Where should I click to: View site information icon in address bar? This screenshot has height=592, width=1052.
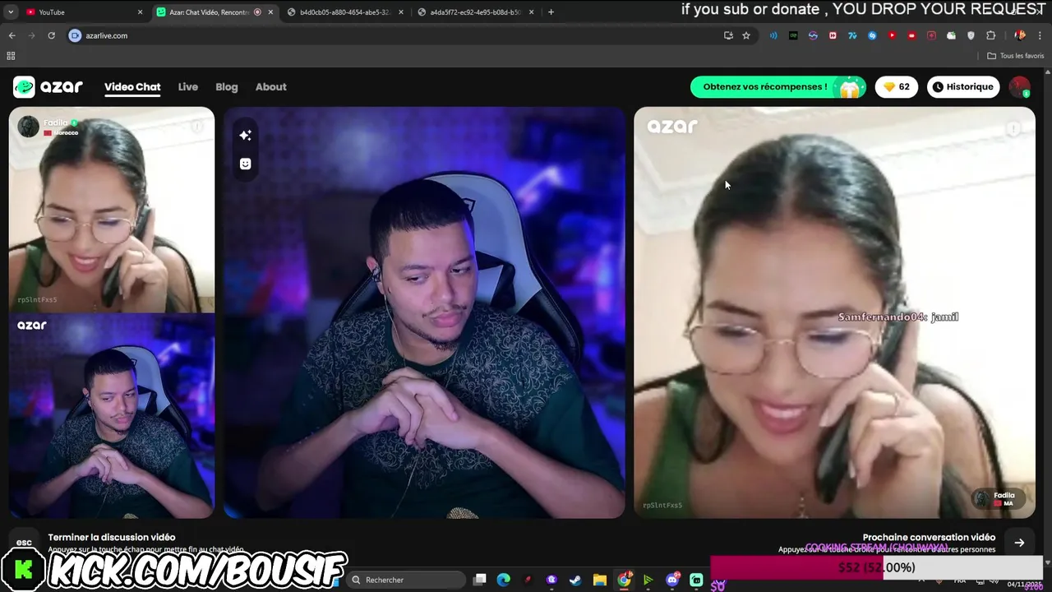tap(75, 35)
